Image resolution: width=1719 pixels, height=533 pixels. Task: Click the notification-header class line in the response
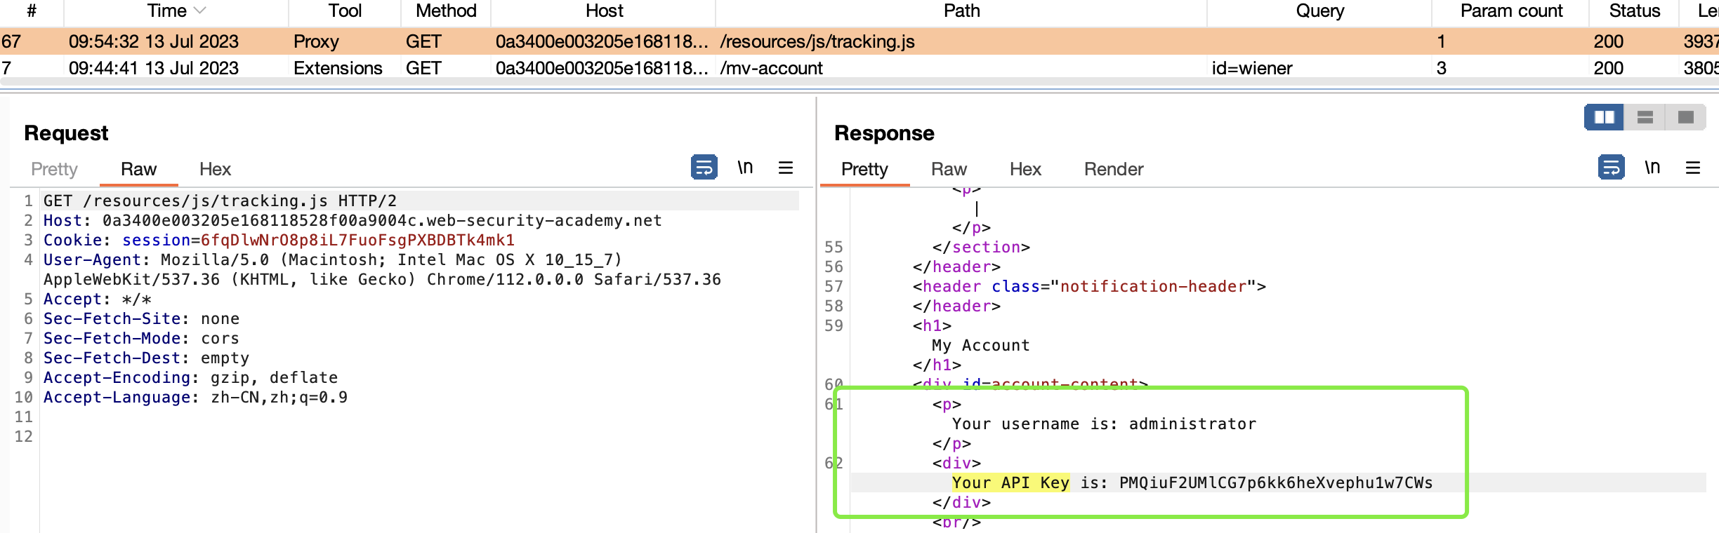tap(1089, 286)
